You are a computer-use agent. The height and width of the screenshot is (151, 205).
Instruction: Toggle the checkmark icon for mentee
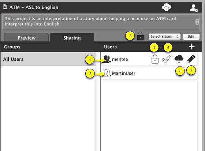(x=167, y=59)
